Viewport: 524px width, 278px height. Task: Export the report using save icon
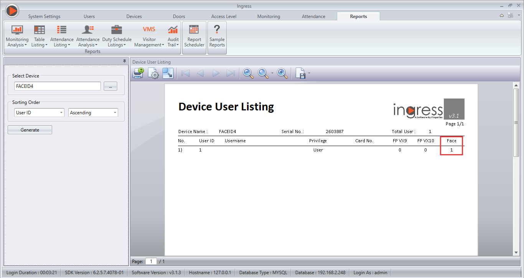(300, 73)
